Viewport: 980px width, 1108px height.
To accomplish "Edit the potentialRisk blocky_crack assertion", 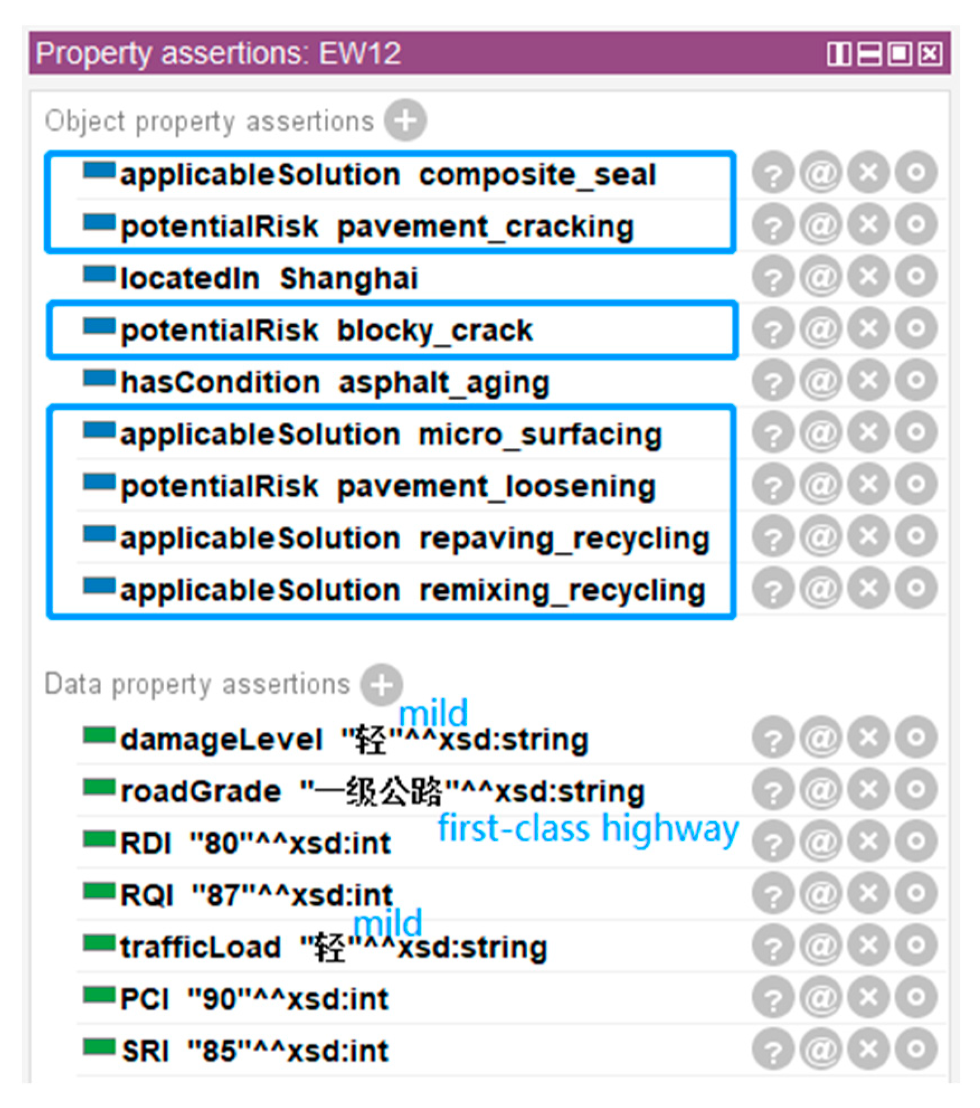I will [x=916, y=329].
